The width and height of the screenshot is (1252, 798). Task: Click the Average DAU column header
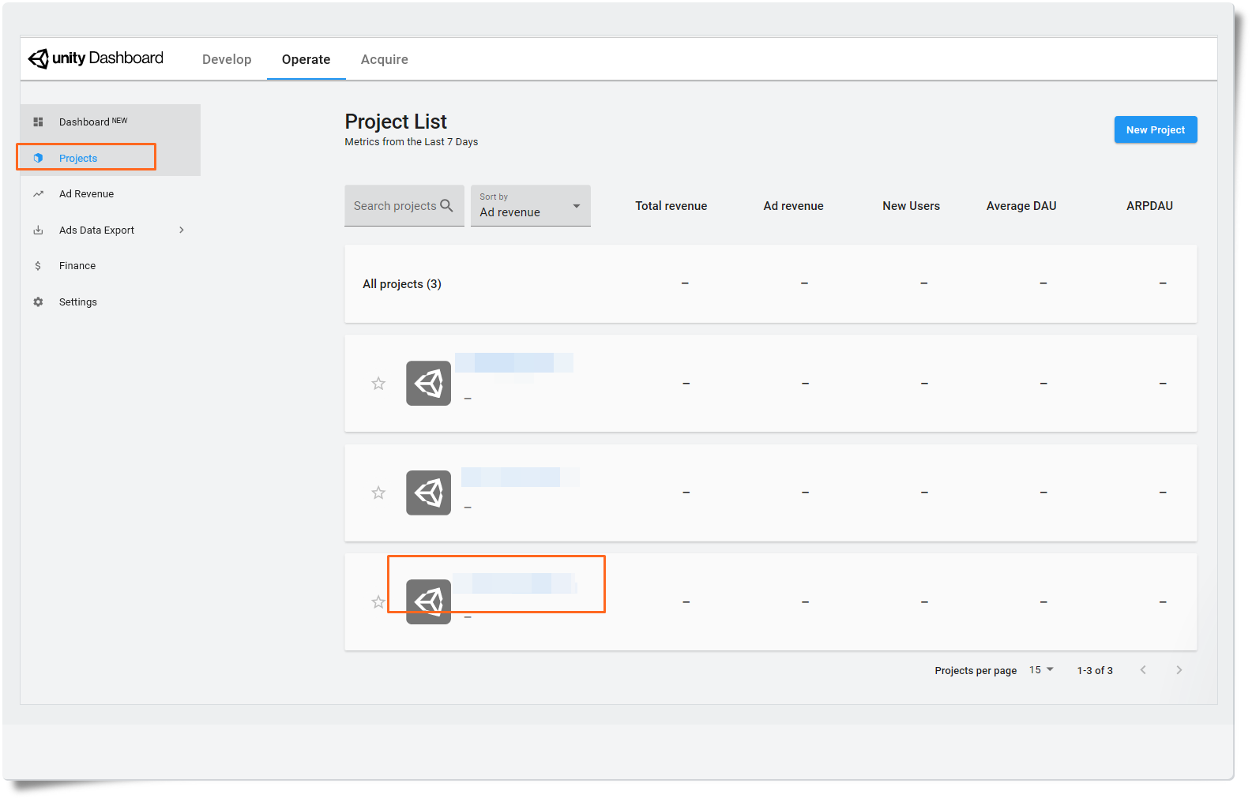pyautogui.click(x=1021, y=206)
